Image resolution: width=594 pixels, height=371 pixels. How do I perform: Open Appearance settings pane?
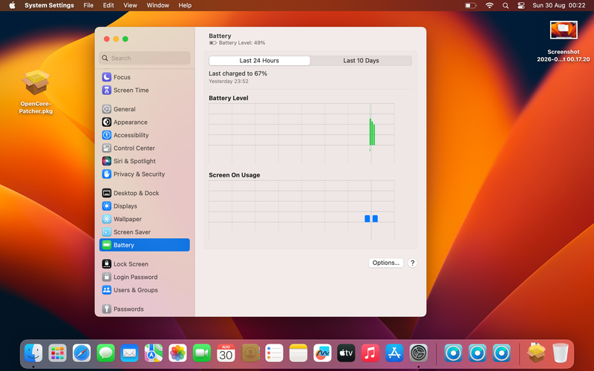pos(144,122)
